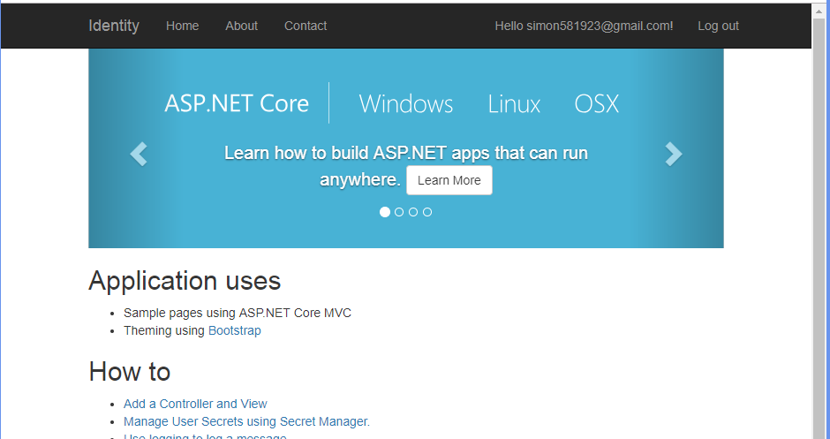Click the next slide arrow in carousel
Image resolution: width=830 pixels, height=439 pixels.
(x=673, y=155)
